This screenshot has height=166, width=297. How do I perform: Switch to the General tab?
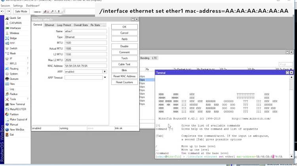[x=38, y=25]
